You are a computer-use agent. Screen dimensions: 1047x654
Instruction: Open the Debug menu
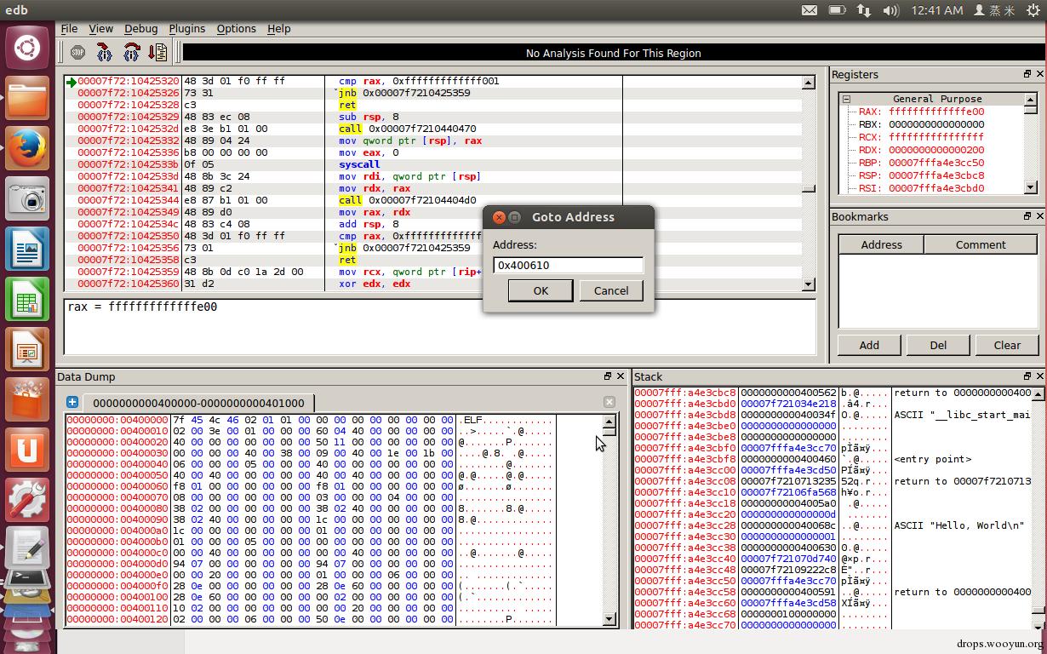click(x=140, y=28)
